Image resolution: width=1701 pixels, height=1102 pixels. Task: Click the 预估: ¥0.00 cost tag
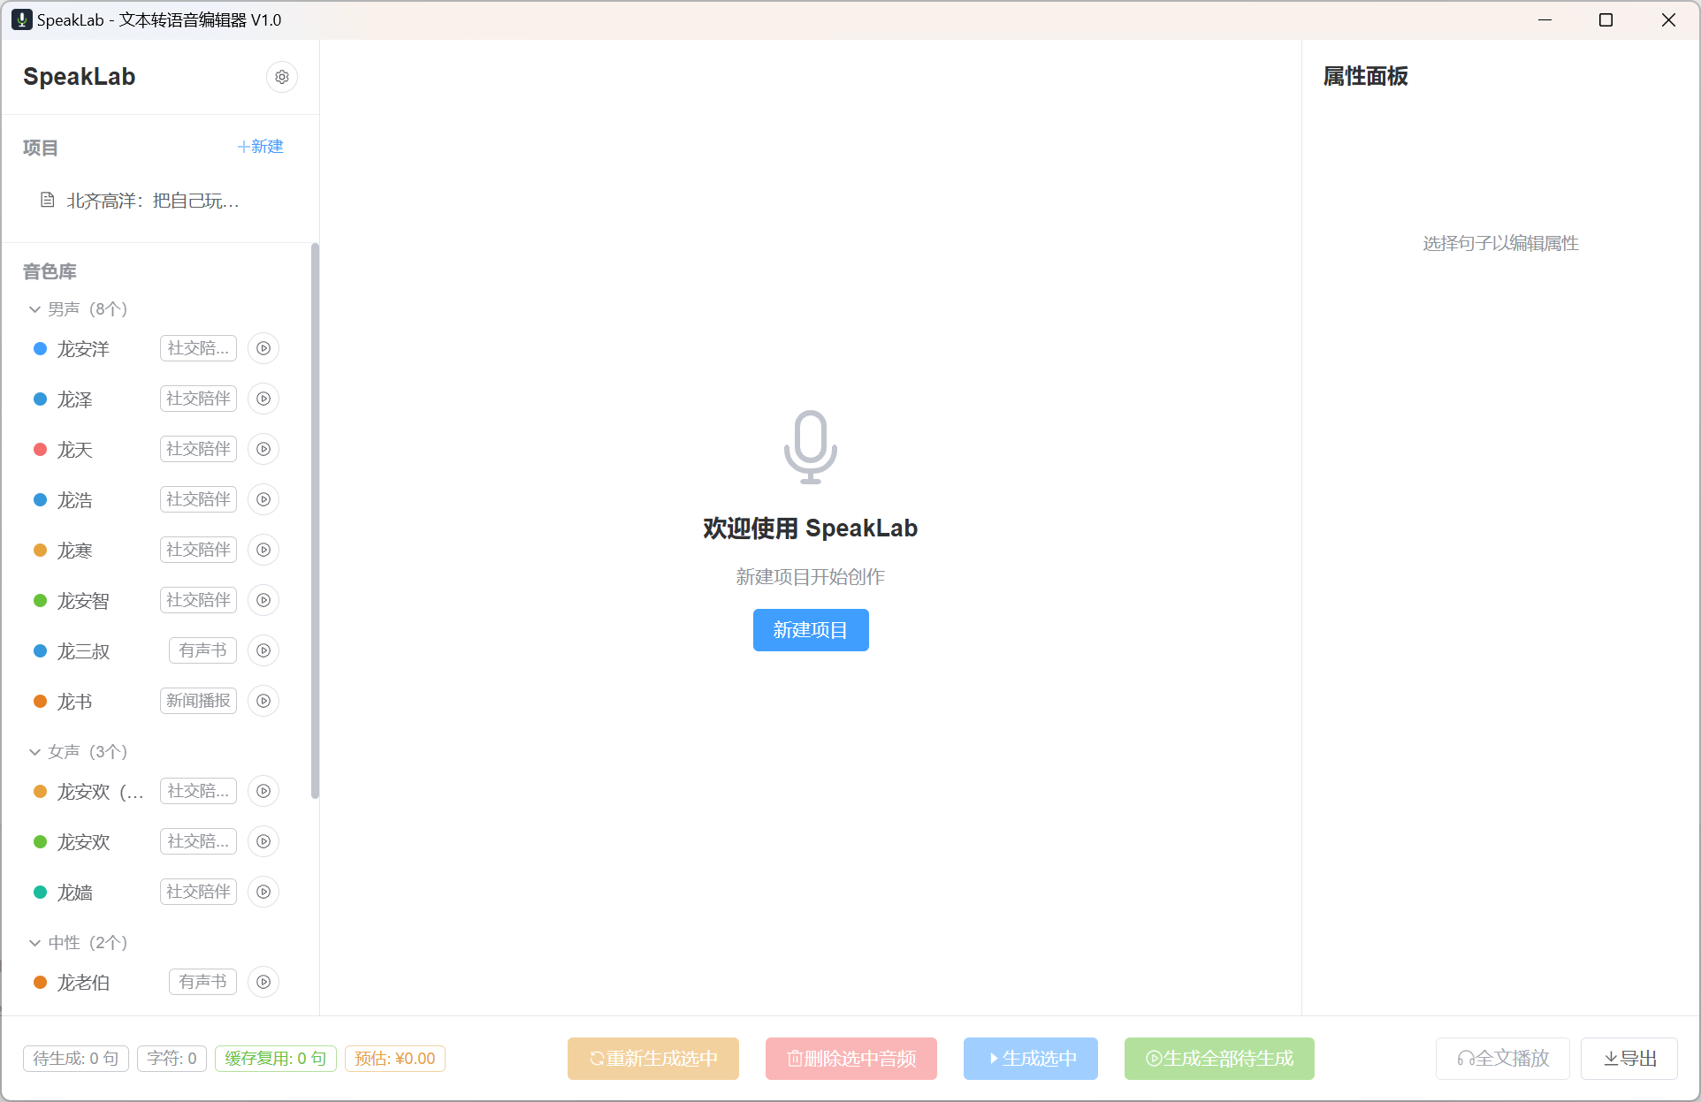[395, 1059]
